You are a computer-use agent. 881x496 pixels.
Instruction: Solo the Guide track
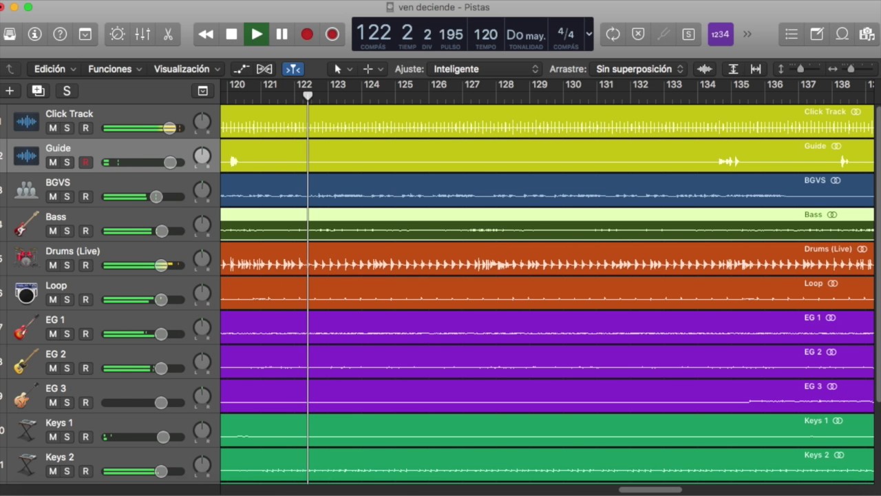pyautogui.click(x=67, y=163)
